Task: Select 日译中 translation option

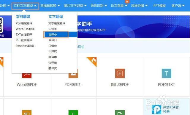Action: [53, 46]
